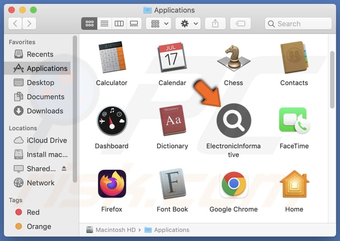Switch to list view

(x=104, y=23)
